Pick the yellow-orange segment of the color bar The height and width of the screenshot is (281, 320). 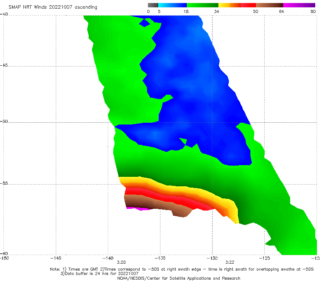230,5
